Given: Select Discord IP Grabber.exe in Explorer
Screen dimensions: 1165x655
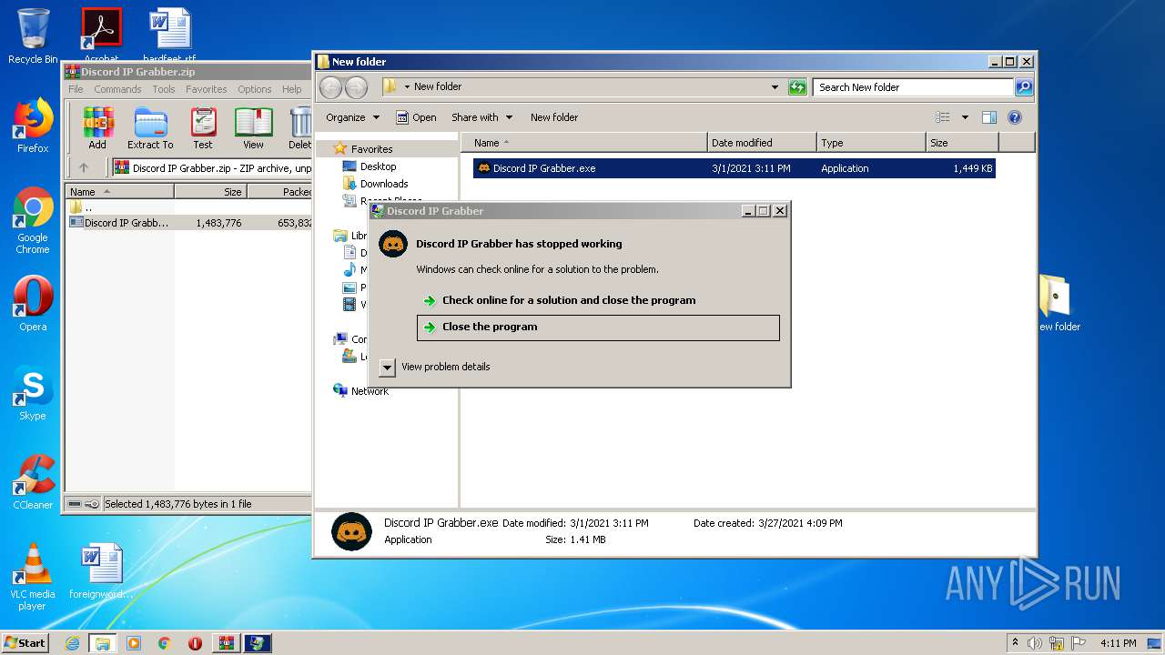Looking at the screenshot, I should pos(734,168).
